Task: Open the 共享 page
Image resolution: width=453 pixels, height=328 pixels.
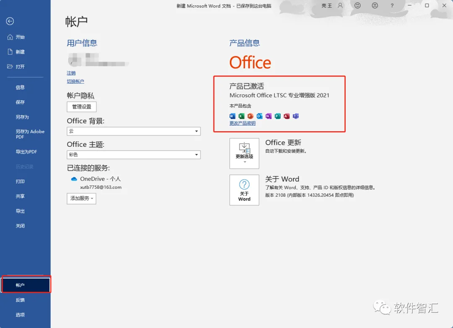Action: [20, 196]
